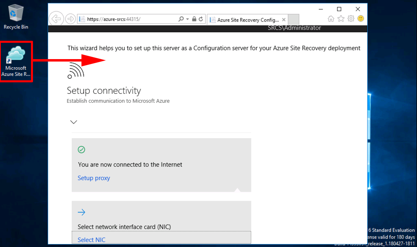Screen dimensions: 417x247
Task: Click the Setup proxy link
Action: coord(94,178)
